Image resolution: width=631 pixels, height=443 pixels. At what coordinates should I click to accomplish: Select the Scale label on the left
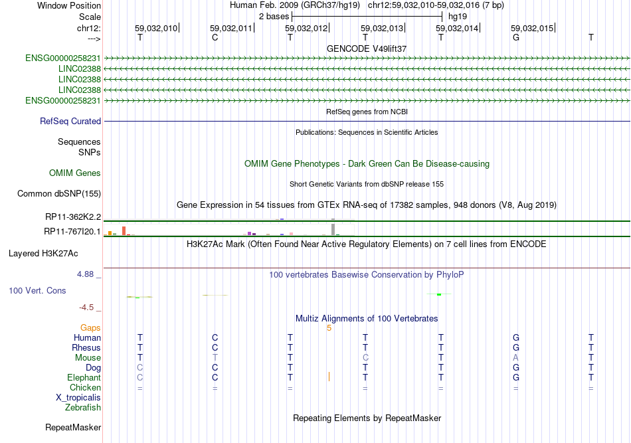tap(90, 17)
